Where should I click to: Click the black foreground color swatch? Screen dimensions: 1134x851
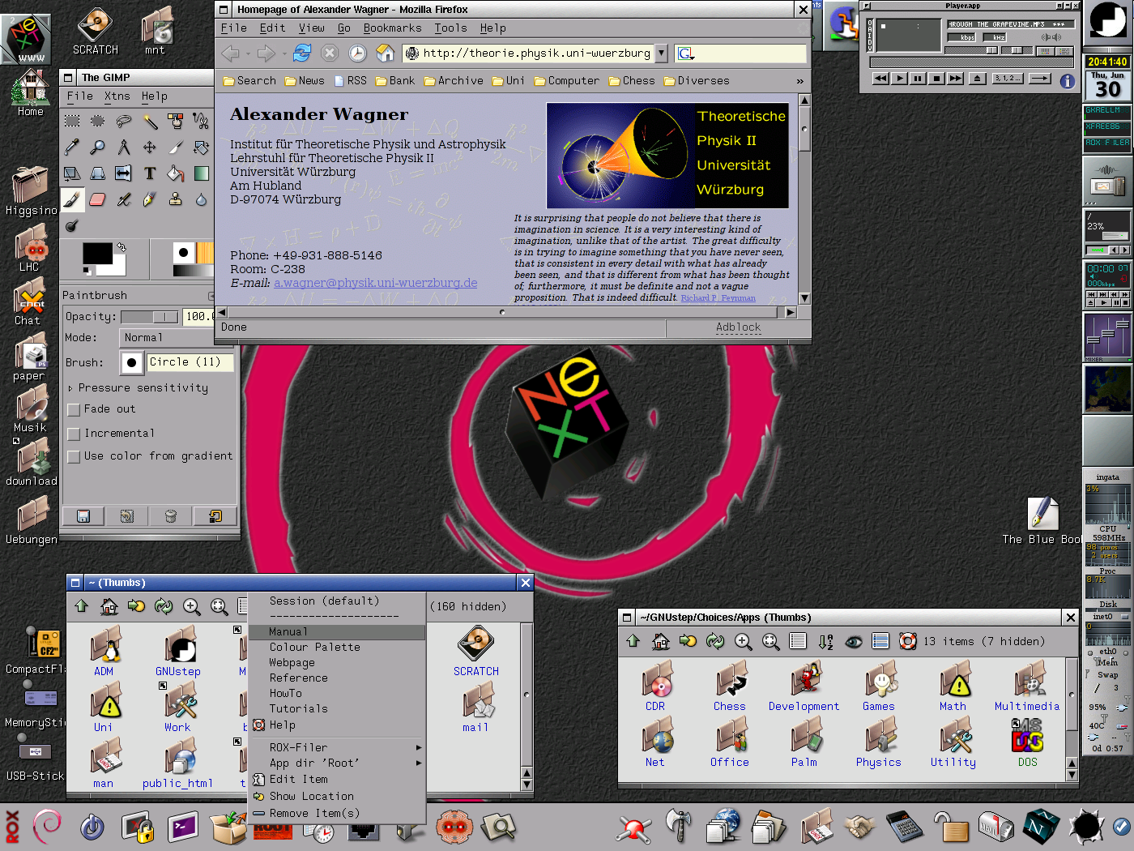tap(98, 254)
